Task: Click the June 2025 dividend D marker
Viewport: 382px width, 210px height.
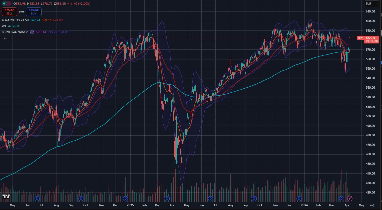Action: click(210, 199)
